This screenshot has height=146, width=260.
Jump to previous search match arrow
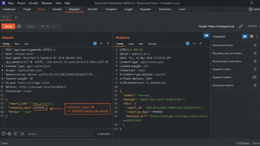point(16,134)
